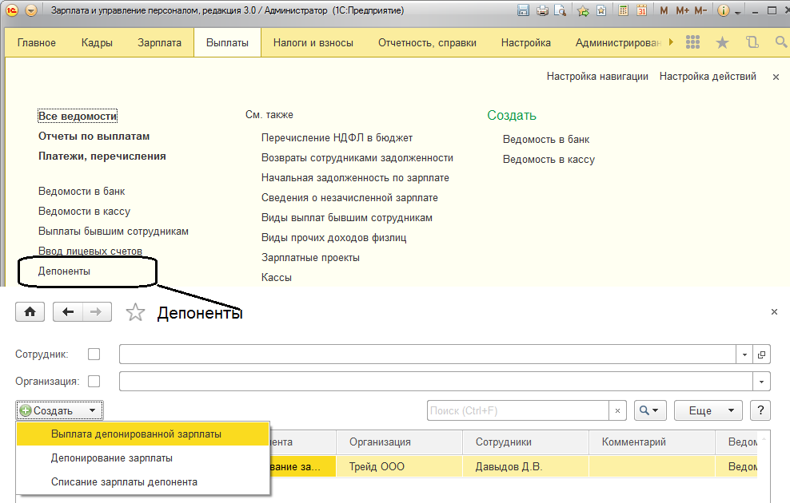Open the functions menu grid icon
The width and height of the screenshot is (790, 503).
tap(693, 42)
